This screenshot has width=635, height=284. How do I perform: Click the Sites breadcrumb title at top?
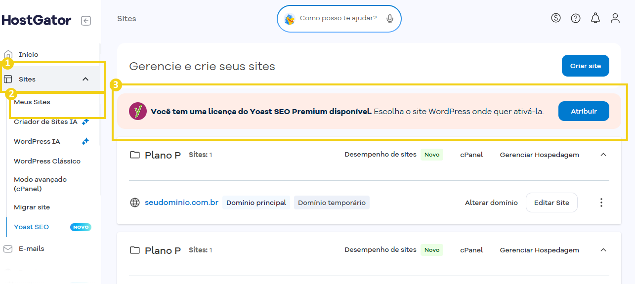tap(127, 19)
